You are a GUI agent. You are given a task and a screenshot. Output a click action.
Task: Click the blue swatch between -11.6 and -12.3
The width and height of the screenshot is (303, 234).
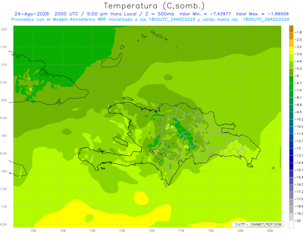pyautogui.click(x=291, y=137)
